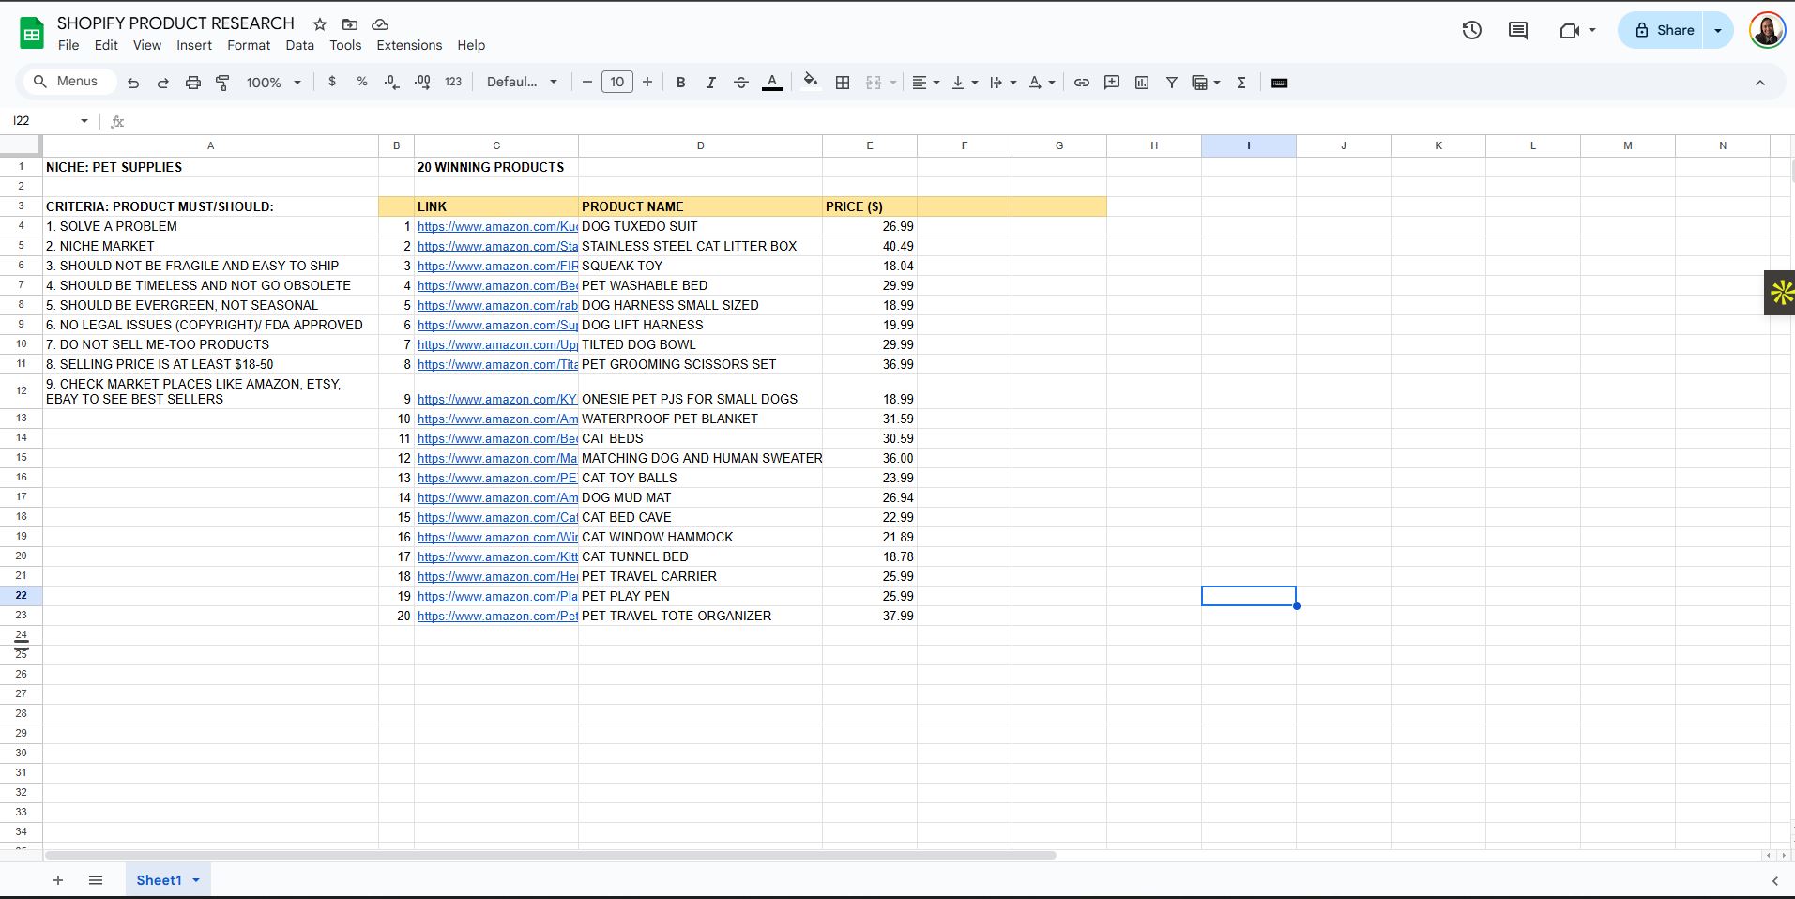
Task: Pick a cell fill color
Action: click(x=810, y=83)
